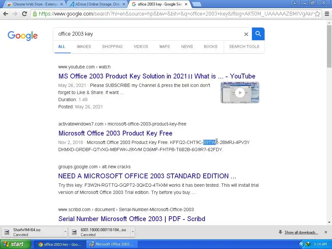Click the browser forward arrow
The image size is (332, 249).
pyautogui.click(x=15, y=14)
